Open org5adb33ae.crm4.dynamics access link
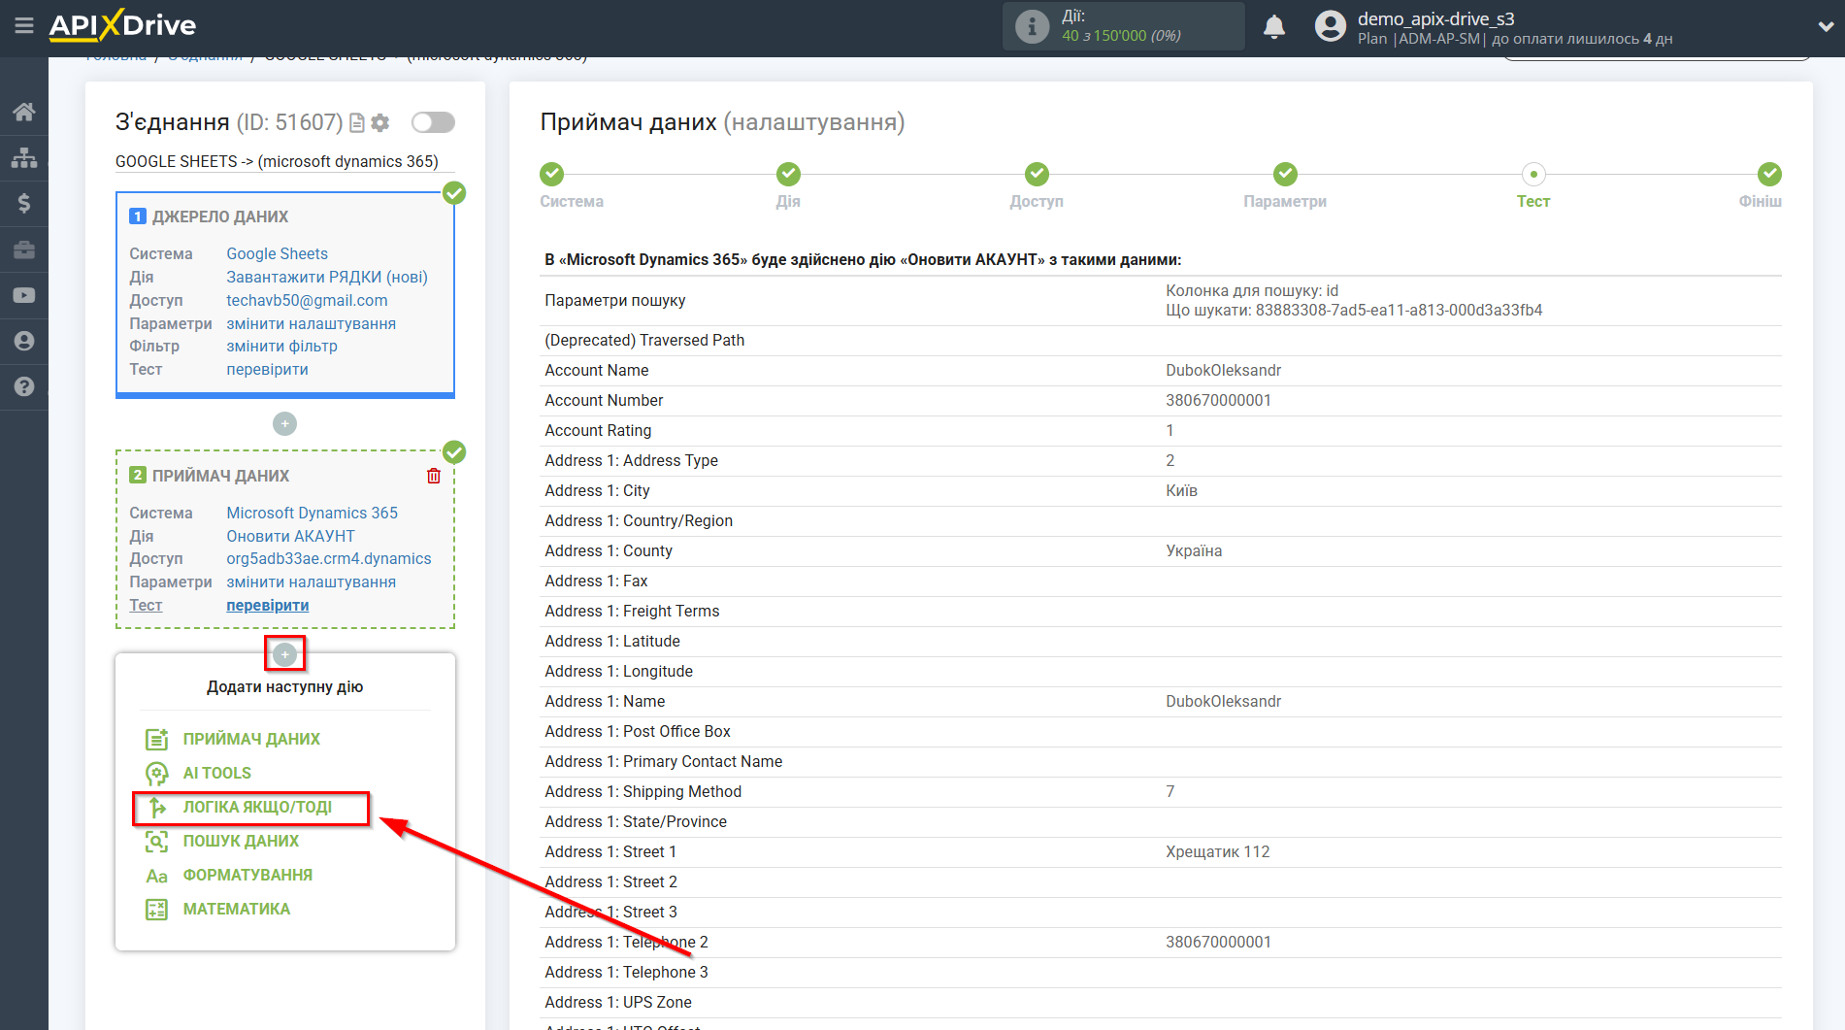Image resolution: width=1845 pixels, height=1030 pixels. pos(328,558)
